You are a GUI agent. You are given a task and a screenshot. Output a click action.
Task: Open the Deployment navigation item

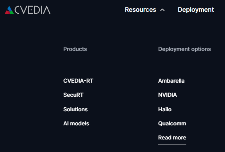[196, 10]
